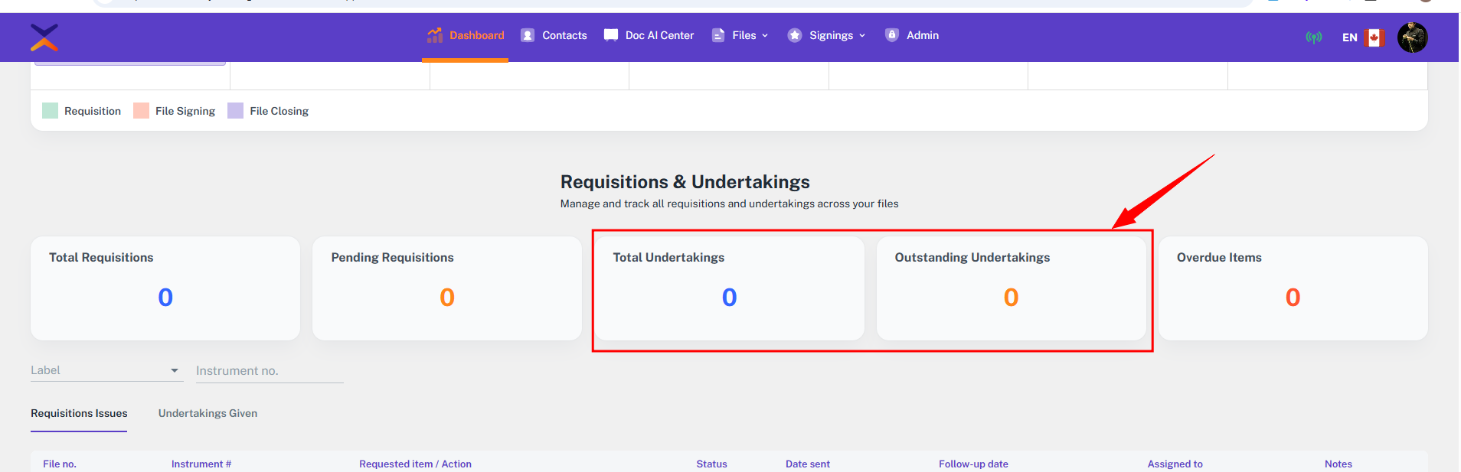1461x472 pixels.
Task: Toggle File Closing legend item
Action: [x=269, y=111]
